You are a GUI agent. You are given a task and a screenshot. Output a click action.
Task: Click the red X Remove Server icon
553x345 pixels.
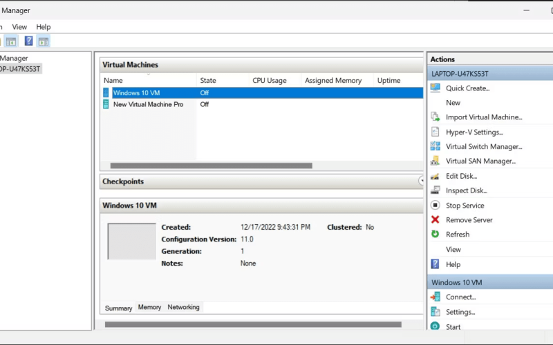pyautogui.click(x=435, y=219)
